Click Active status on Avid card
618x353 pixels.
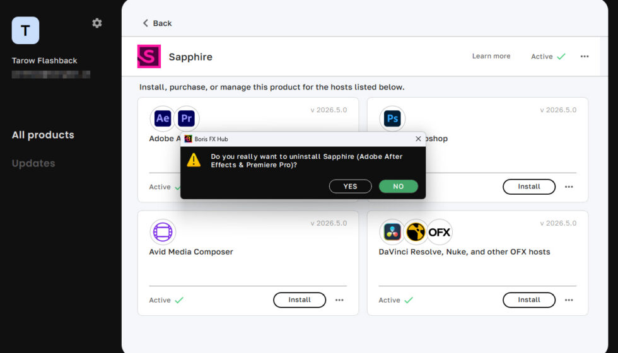[x=166, y=300]
